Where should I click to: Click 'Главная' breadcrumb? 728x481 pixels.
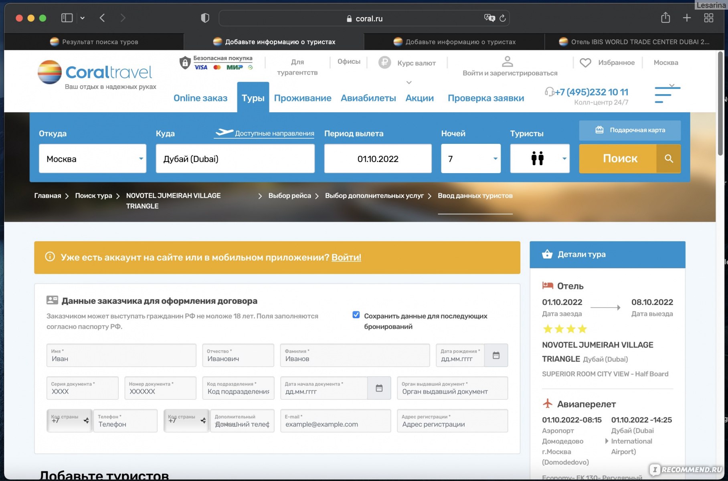pyautogui.click(x=48, y=196)
